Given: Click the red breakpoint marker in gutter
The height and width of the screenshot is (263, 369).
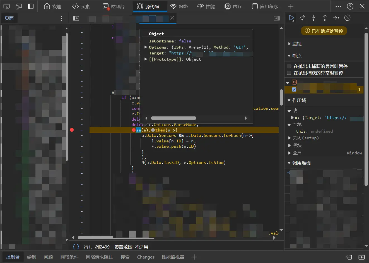Looking at the screenshot, I should tap(72, 130).
